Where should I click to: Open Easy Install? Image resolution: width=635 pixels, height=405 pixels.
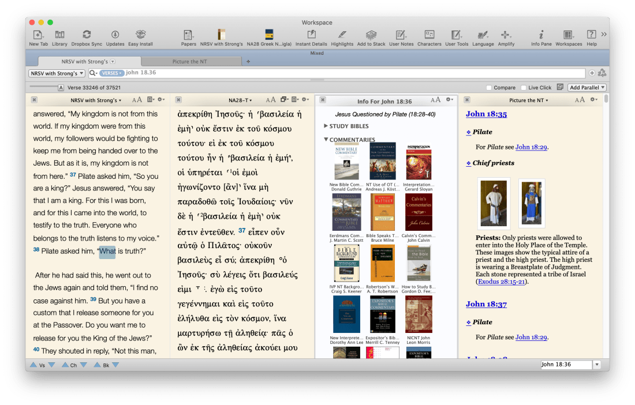(140, 35)
